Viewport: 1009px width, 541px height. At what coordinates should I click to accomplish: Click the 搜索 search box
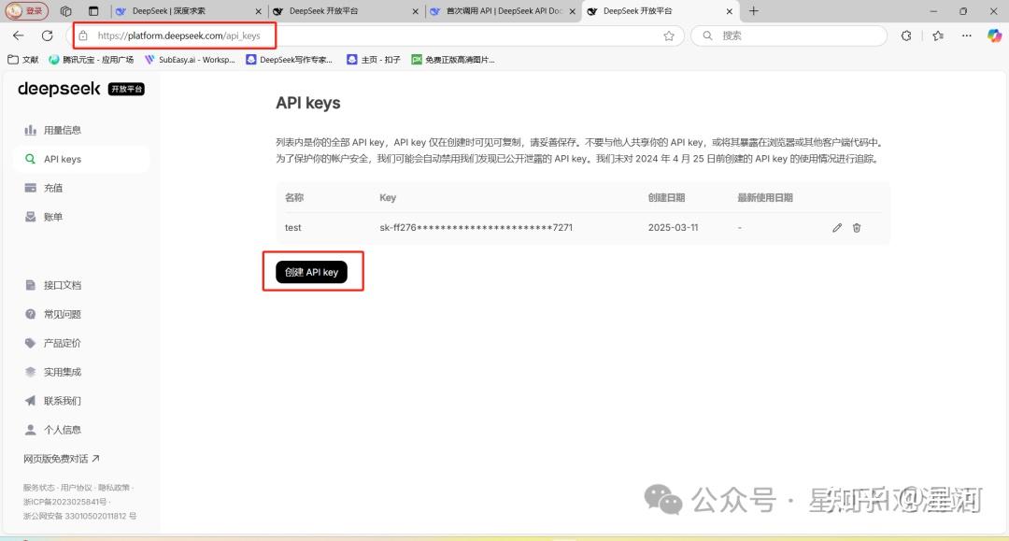[789, 36]
